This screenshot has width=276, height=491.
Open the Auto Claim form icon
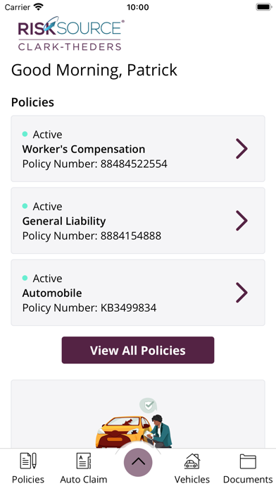(84, 461)
